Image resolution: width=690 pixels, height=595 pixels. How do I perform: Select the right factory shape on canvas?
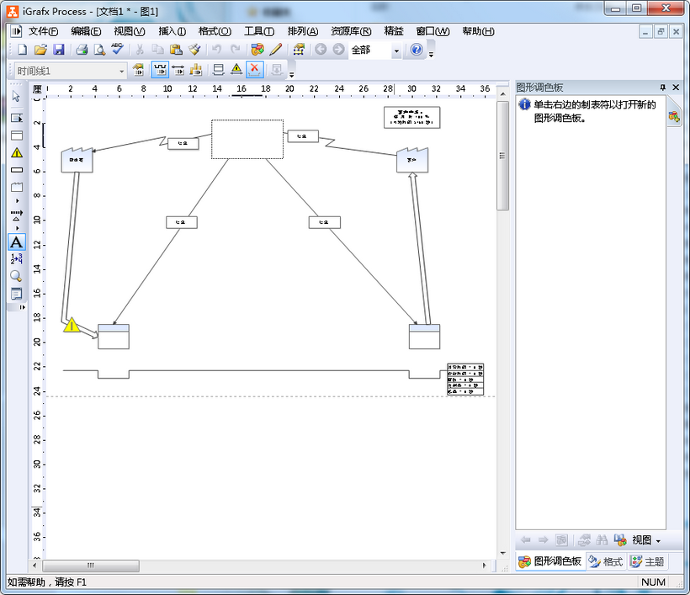[412, 160]
